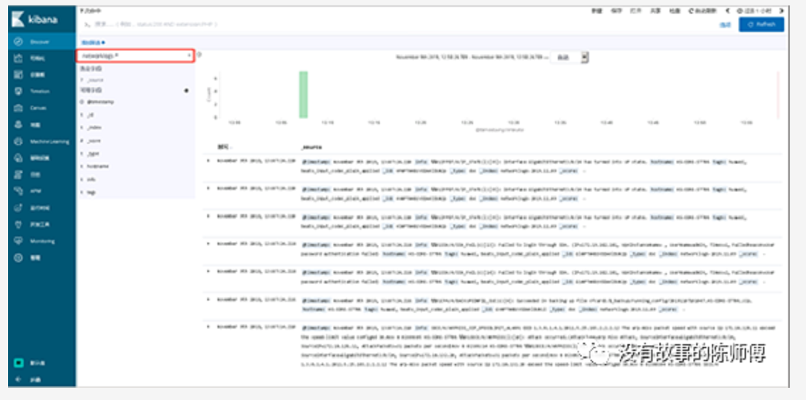This screenshot has width=806, height=400.
Task: Open Discover in the Kibana sidebar
Action: click(x=42, y=41)
